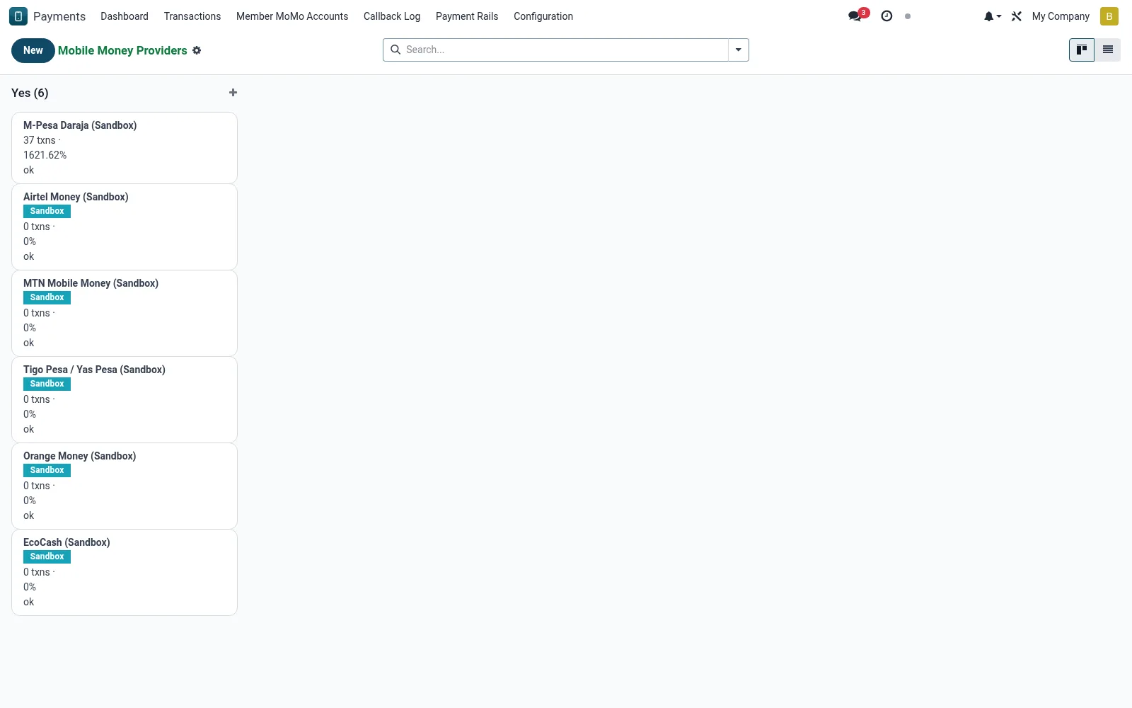Viewport: 1132px width, 708px height.
Task: Click the Sandbox badge on EcoCash card
Action: click(x=47, y=556)
